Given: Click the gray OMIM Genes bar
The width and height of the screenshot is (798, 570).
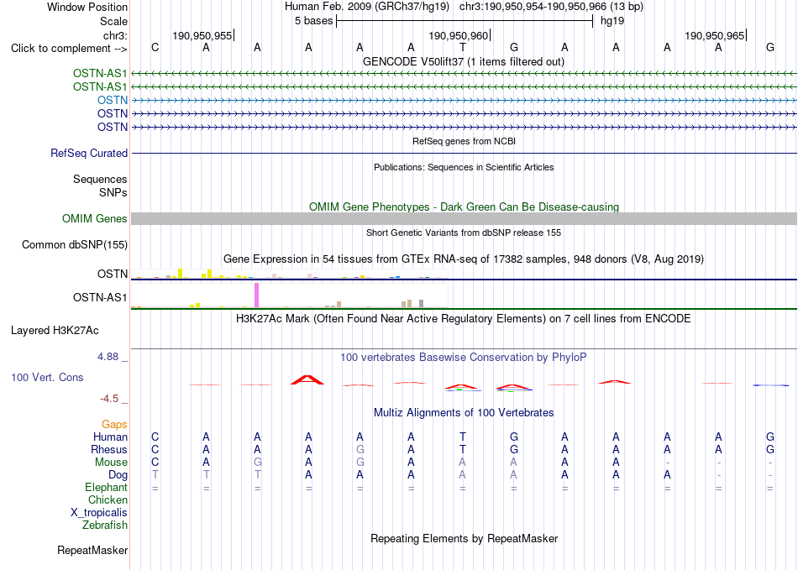Looking at the screenshot, I should coord(465,218).
